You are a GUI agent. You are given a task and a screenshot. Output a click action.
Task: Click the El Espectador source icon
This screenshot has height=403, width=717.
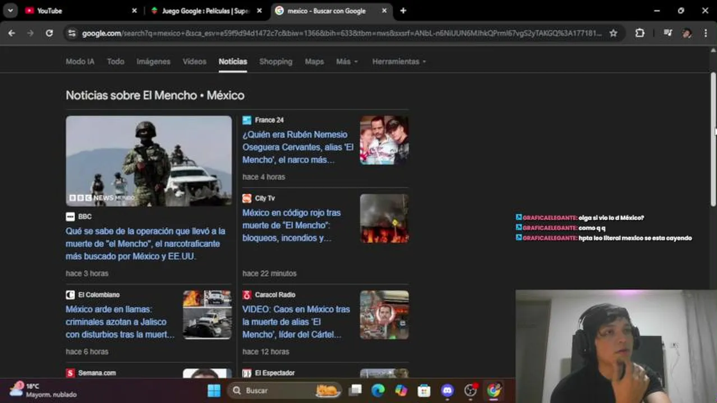(x=247, y=373)
